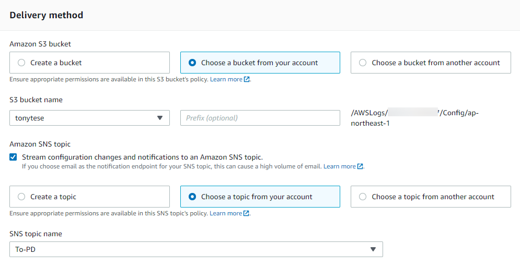The width and height of the screenshot is (520, 267).
Task: Uncheck the stream configuration changes checkbox
Action: pos(13,157)
